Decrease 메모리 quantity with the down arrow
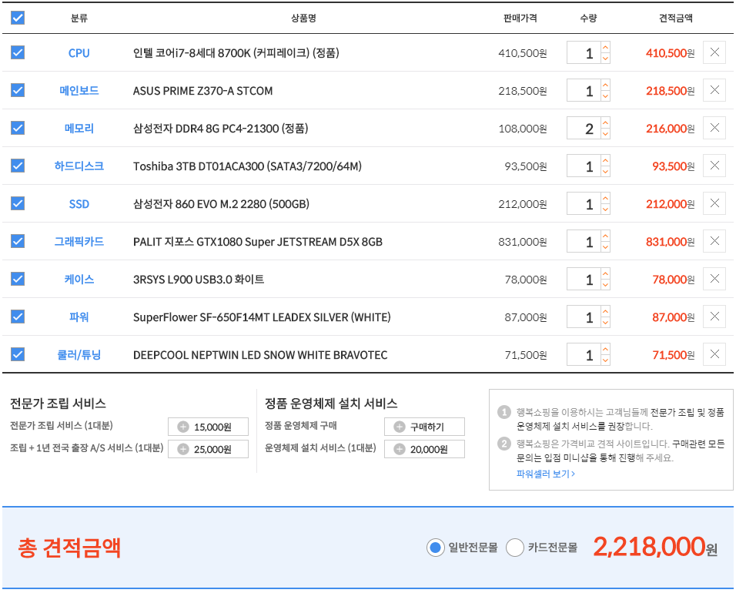736x593 pixels. tap(606, 133)
